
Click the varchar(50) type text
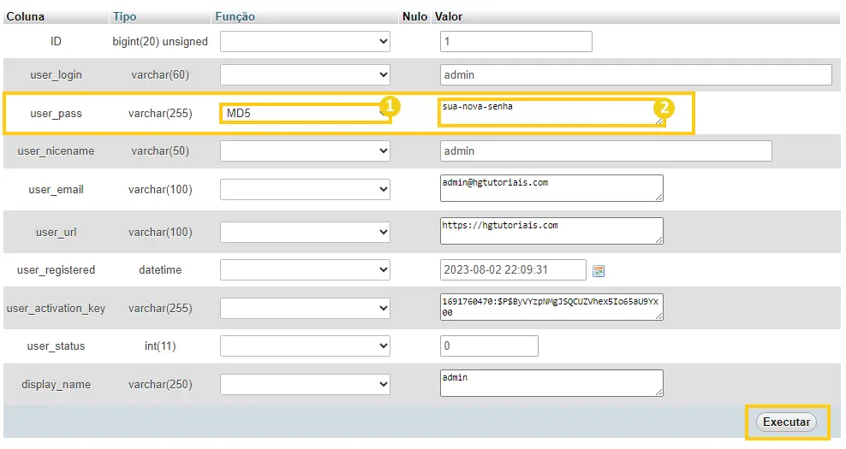click(x=160, y=151)
